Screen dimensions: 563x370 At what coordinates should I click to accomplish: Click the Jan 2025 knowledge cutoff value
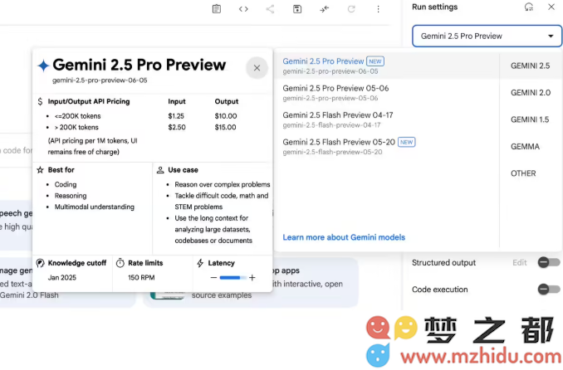pyautogui.click(x=62, y=277)
